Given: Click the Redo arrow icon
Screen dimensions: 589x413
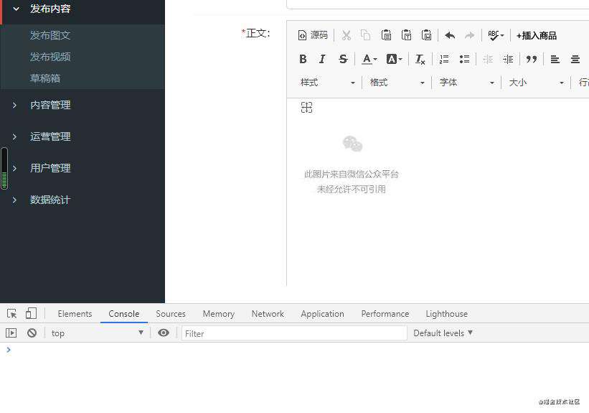Looking at the screenshot, I should (469, 35).
